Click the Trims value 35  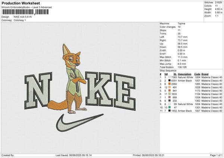[x=179, y=34]
